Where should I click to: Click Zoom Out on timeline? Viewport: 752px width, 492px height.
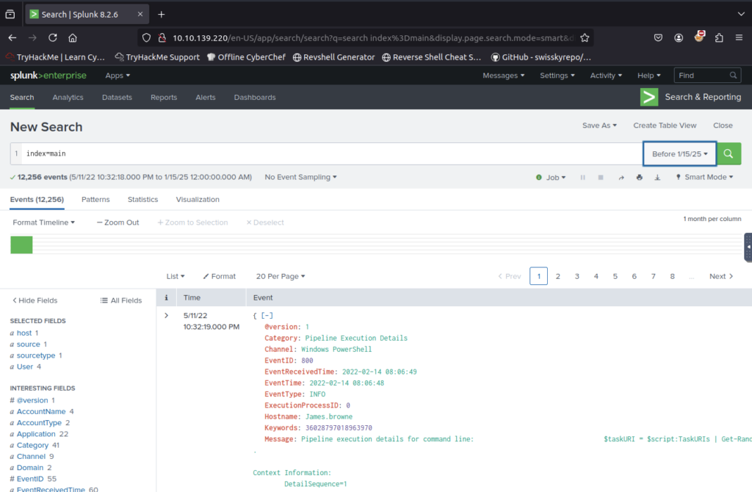(x=118, y=223)
